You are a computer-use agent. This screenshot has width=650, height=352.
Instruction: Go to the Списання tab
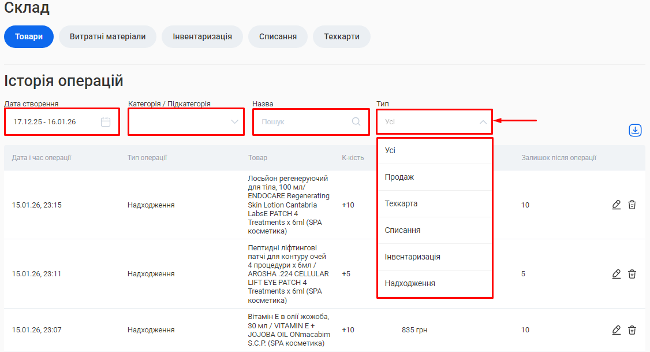point(278,36)
